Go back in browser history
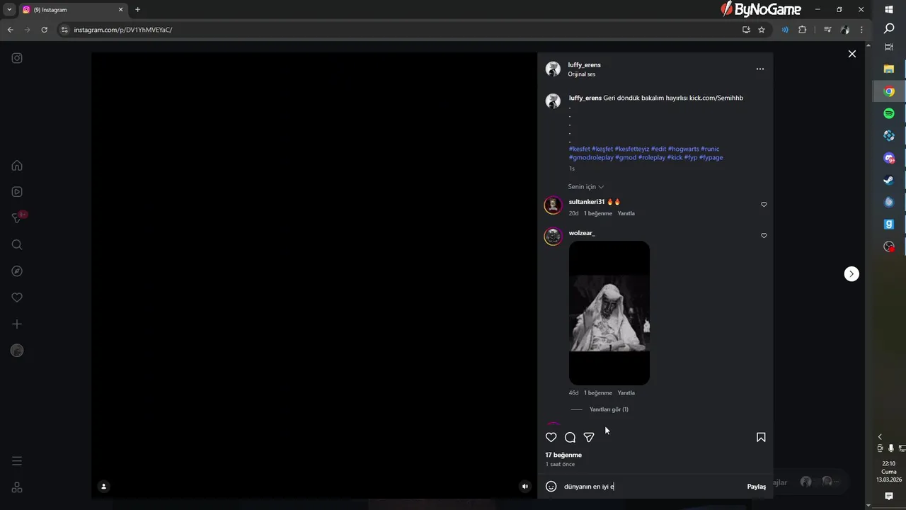Image resolution: width=906 pixels, height=510 pixels. click(x=10, y=30)
